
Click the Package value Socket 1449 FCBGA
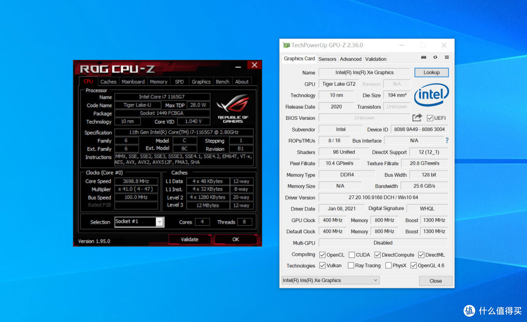pos(162,113)
